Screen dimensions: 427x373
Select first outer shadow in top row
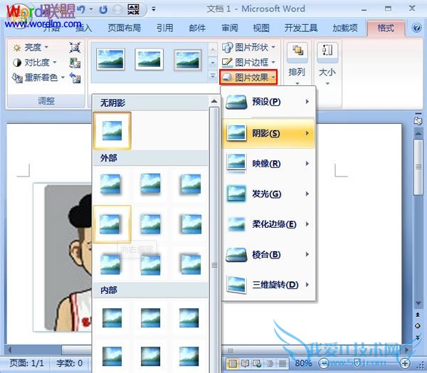pos(110,184)
